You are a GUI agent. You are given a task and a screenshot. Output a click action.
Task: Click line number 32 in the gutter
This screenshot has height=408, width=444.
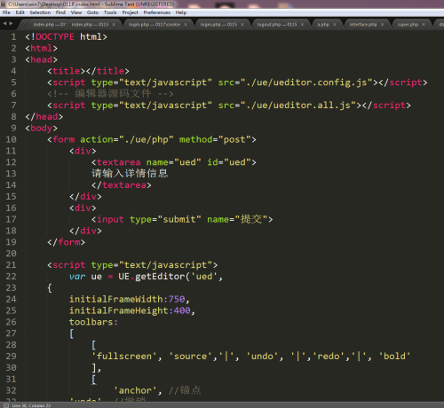(11, 390)
